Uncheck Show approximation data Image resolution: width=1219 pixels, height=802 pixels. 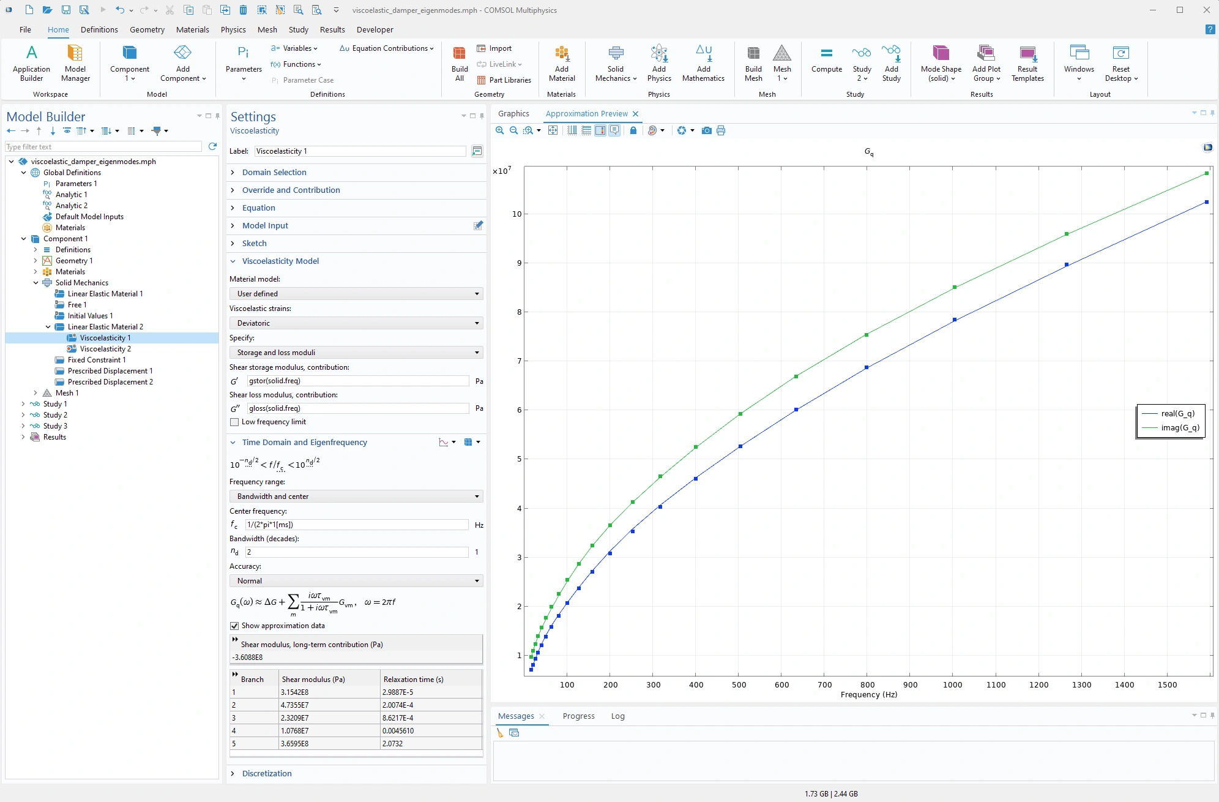pos(234,626)
